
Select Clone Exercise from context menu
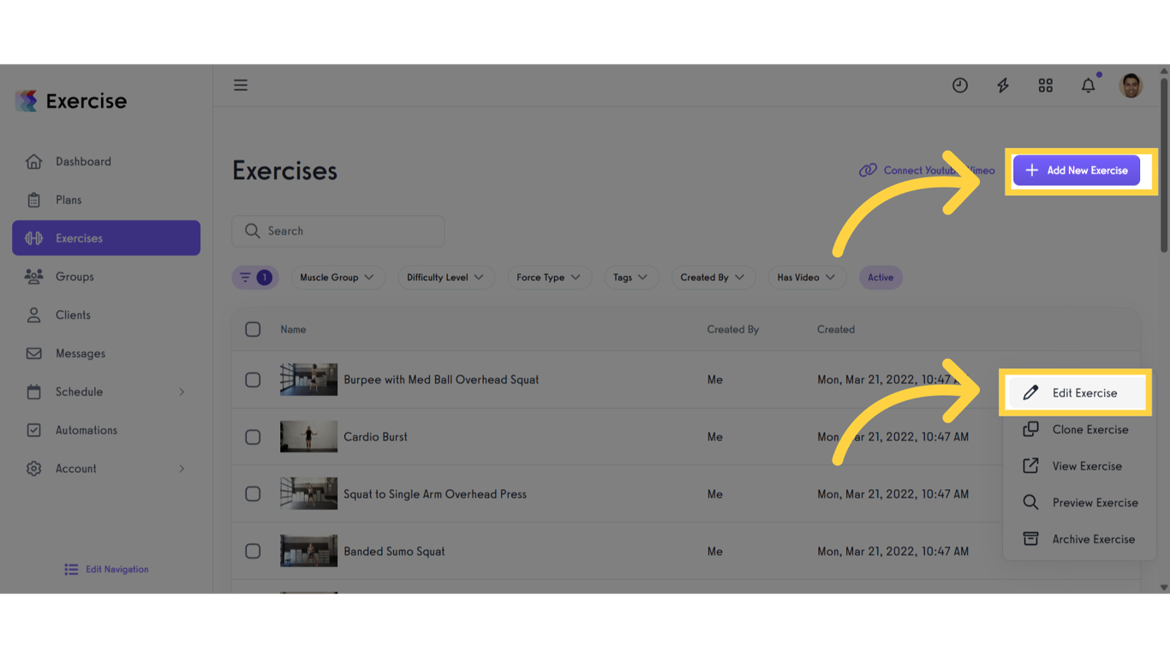click(x=1079, y=429)
